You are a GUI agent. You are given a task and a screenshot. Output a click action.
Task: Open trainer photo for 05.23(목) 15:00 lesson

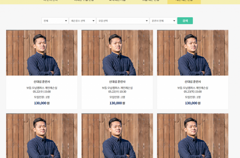[x=192, y=53]
